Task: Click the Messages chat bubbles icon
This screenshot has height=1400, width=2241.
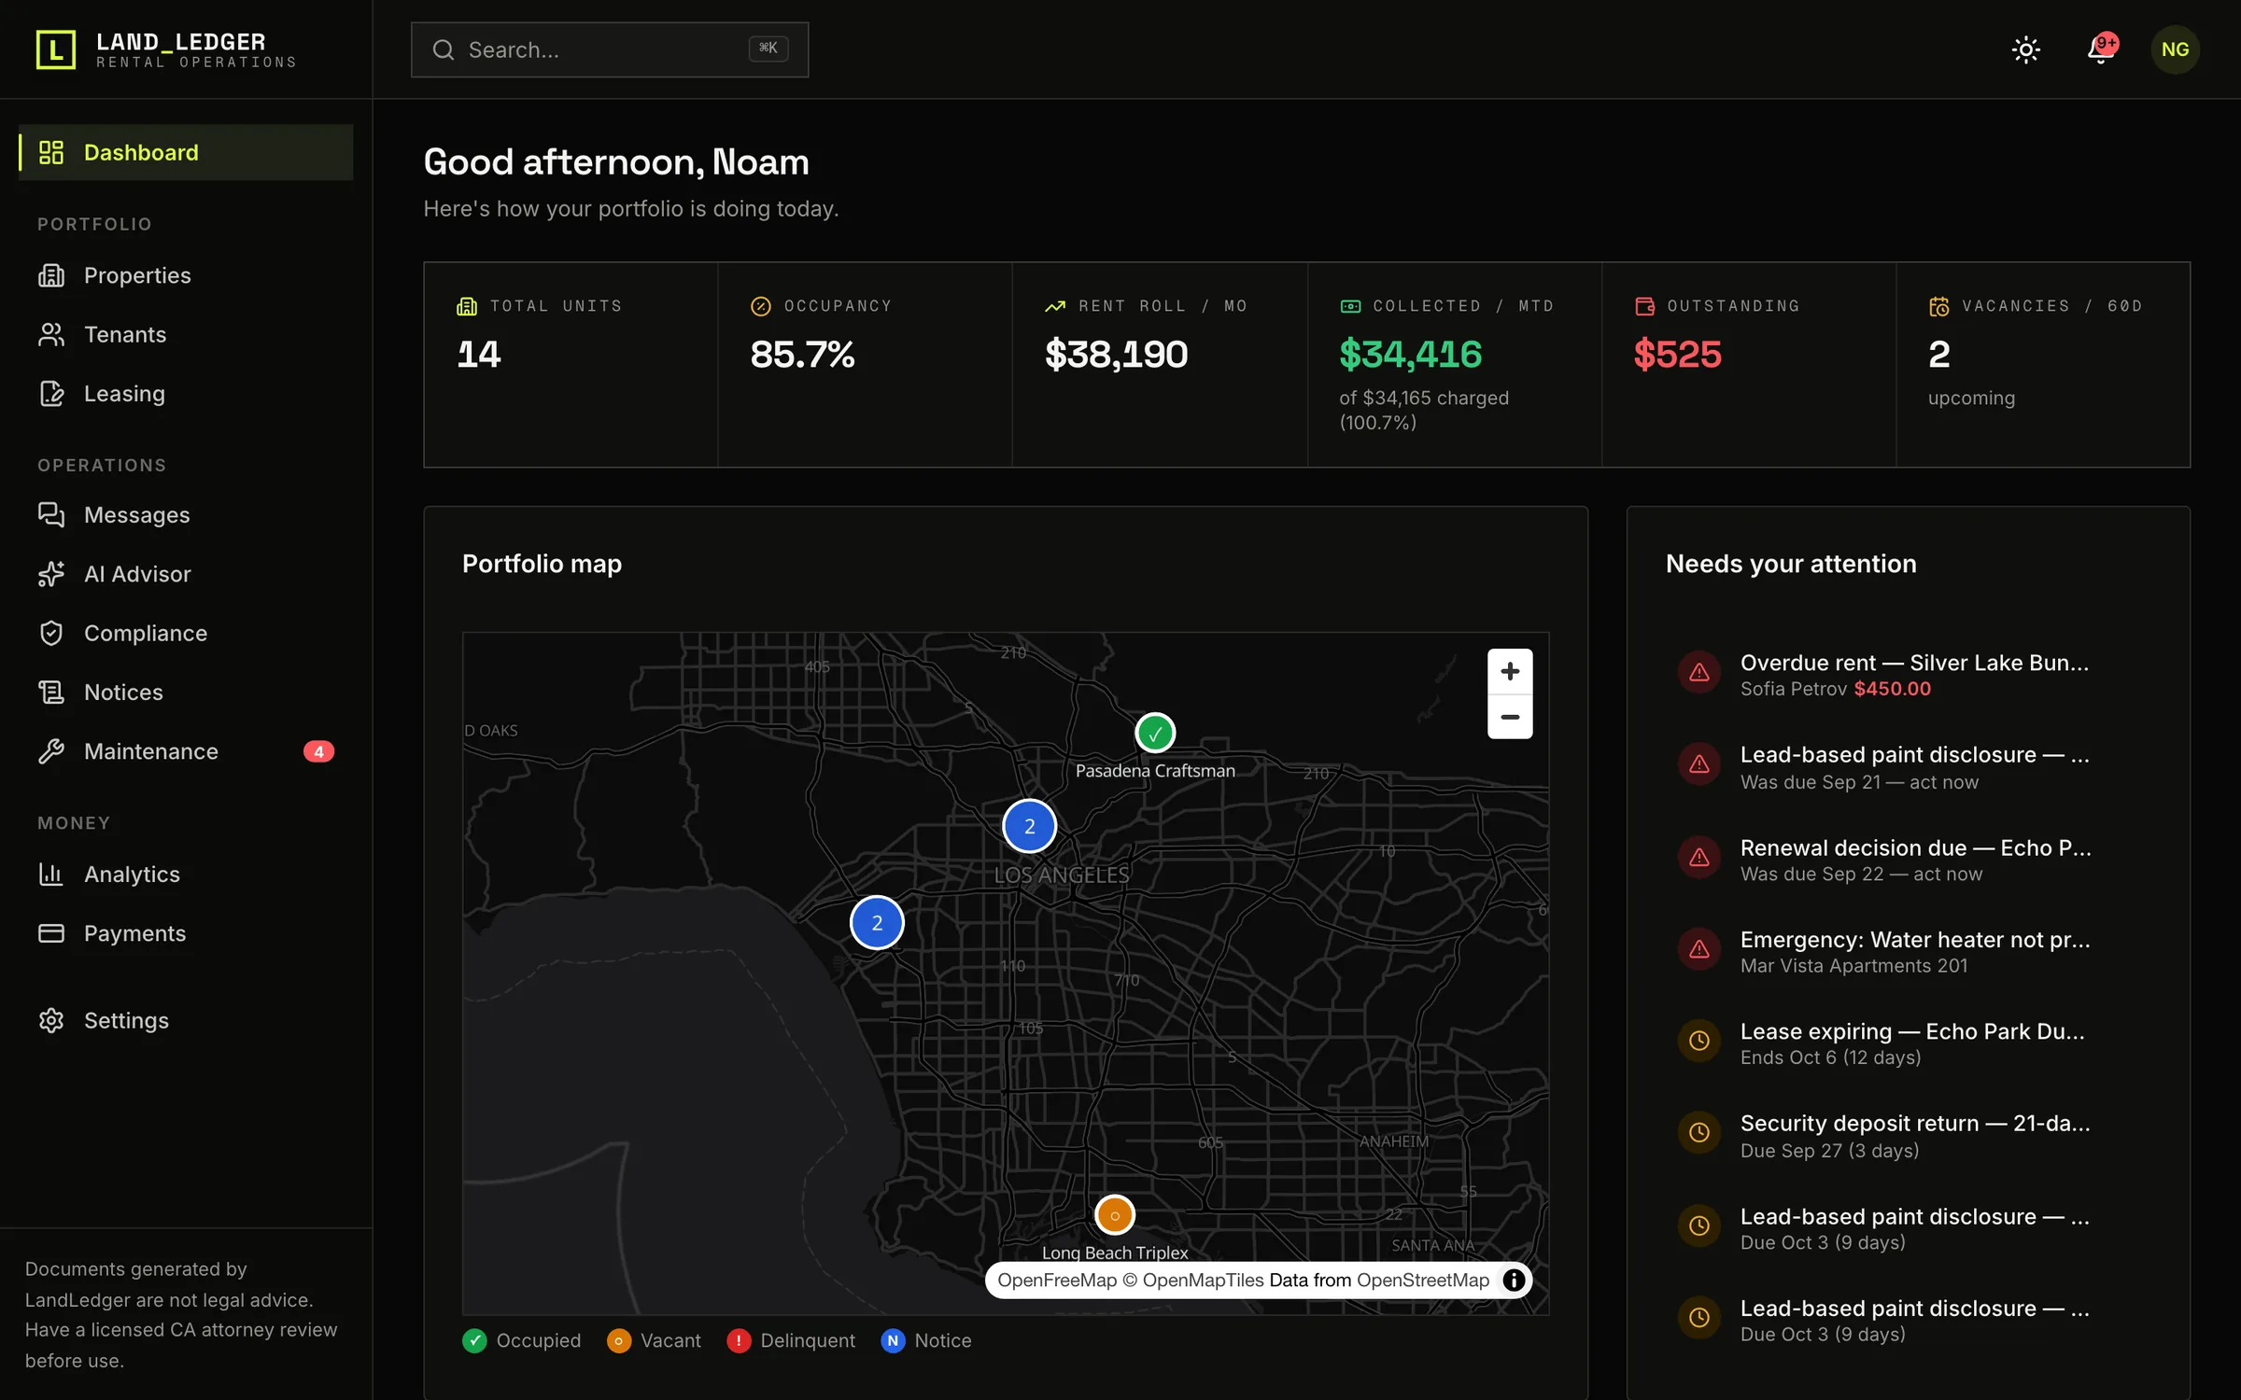Action: tap(51, 514)
